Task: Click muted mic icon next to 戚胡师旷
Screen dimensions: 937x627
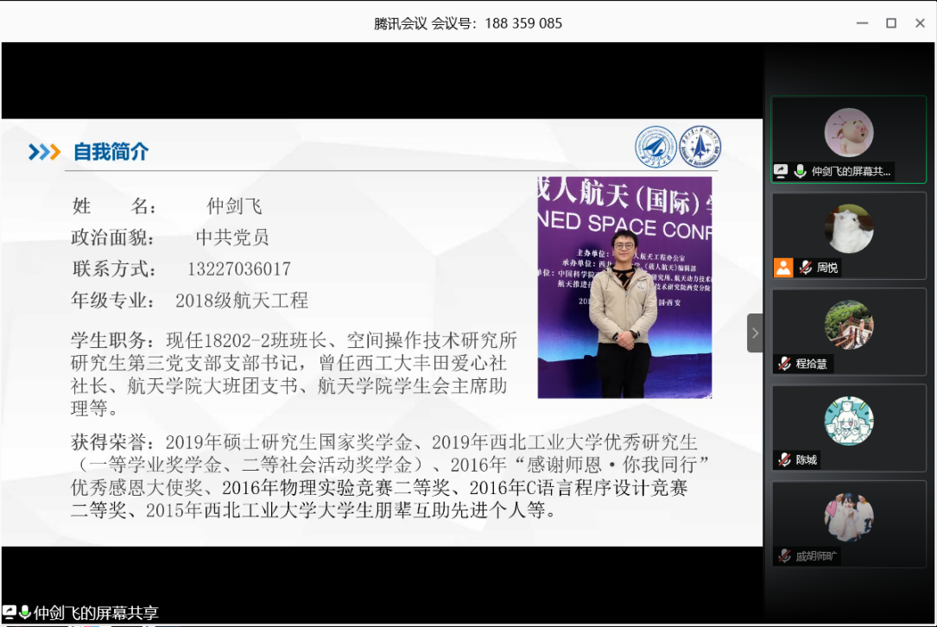Action: click(x=784, y=556)
